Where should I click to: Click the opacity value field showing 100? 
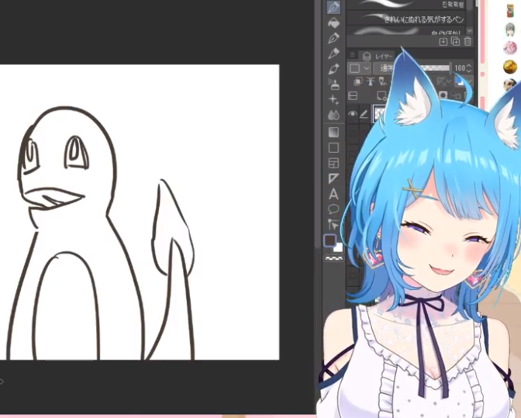[x=460, y=68]
